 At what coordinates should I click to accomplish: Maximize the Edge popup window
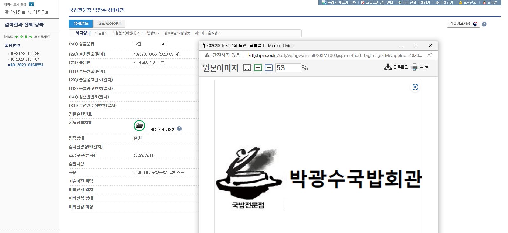click(x=415, y=46)
